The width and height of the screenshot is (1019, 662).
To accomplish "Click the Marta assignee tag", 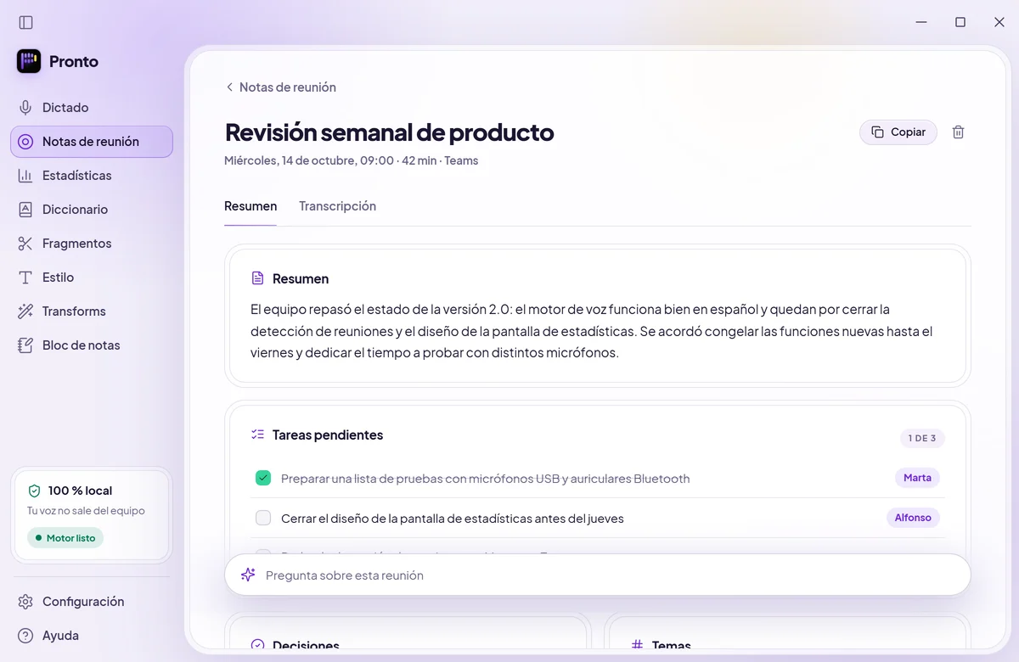I will (x=917, y=478).
